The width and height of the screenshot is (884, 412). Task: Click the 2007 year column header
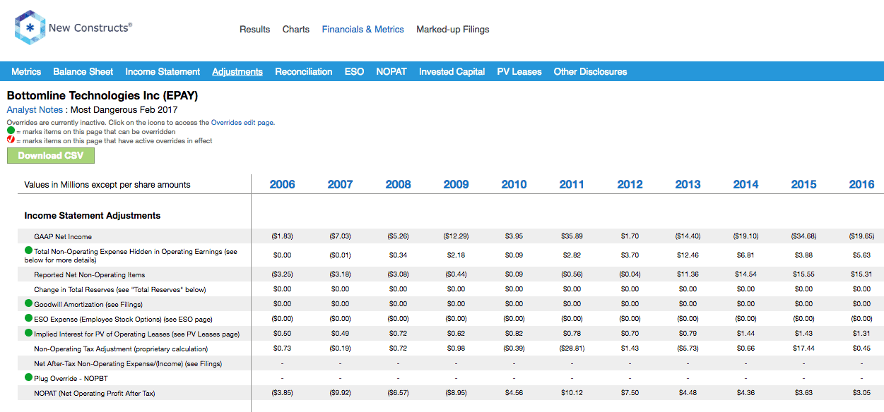341,184
